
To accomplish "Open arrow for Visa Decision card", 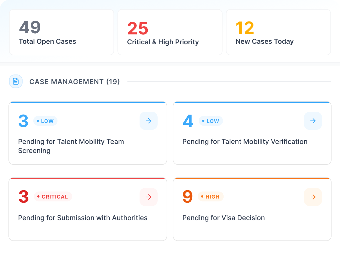I will coord(313,197).
